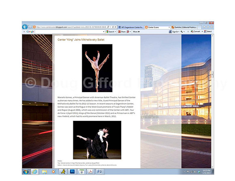The width and height of the screenshot is (235, 181).
Task: Open Windows Explorer folder from taskbar
Action: point(44,172)
